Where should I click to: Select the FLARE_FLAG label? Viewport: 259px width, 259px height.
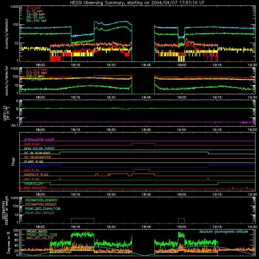(x=34, y=162)
